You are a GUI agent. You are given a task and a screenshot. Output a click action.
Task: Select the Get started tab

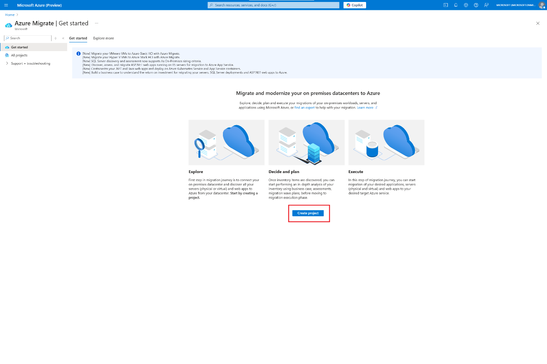(78, 38)
